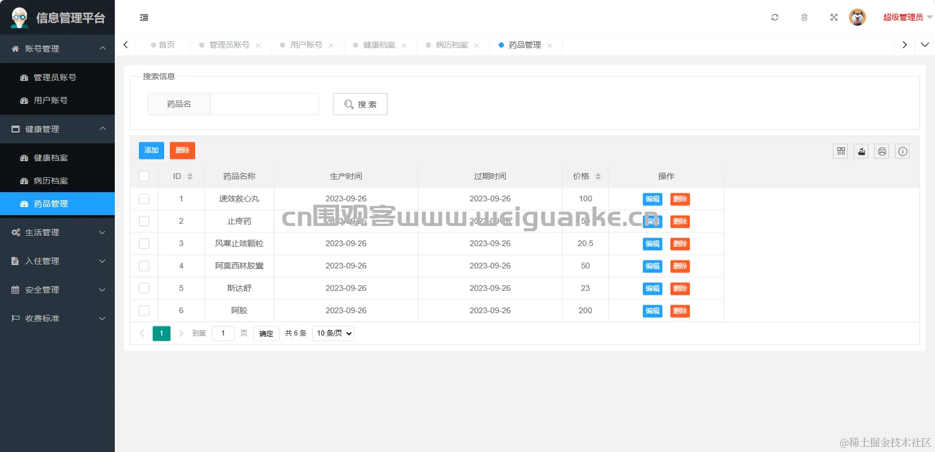This screenshot has width=935, height=452.
Task: Open the tab options dropdown chevron
Action: coord(925,45)
